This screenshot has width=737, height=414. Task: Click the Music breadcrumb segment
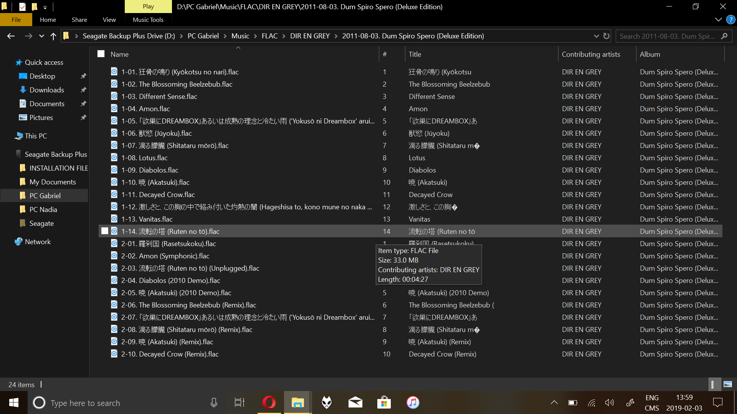click(x=240, y=36)
